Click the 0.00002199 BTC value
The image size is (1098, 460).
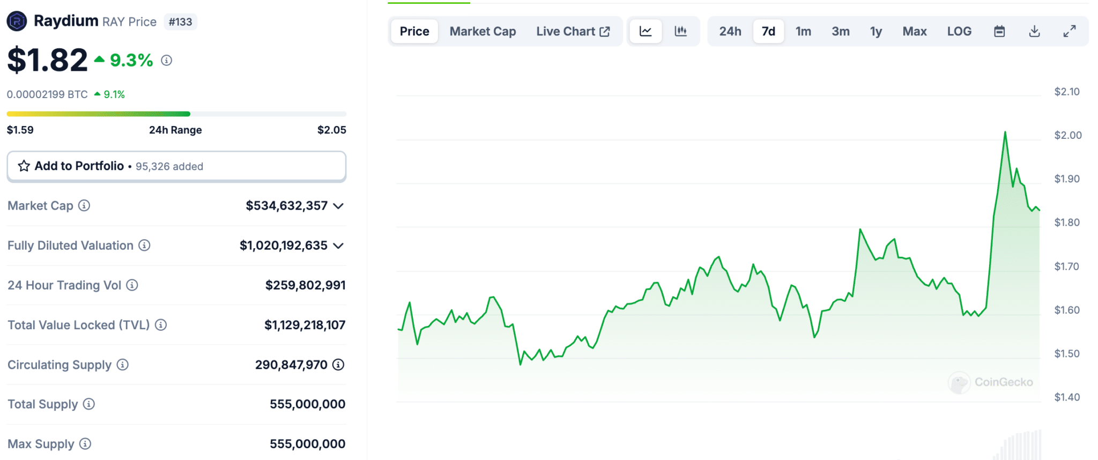pyautogui.click(x=47, y=94)
